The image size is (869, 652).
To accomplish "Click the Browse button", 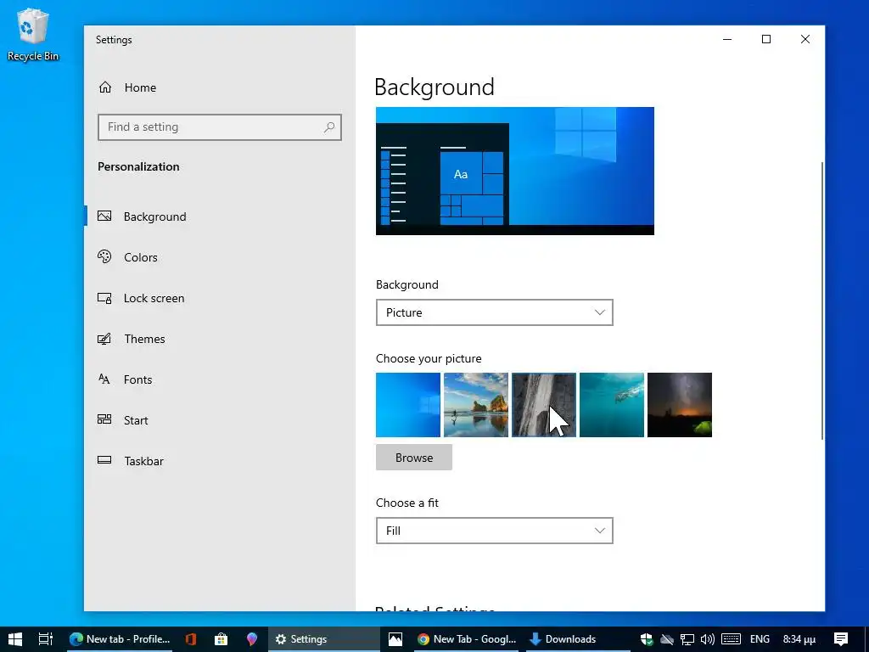I will click(x=414, y=458).
